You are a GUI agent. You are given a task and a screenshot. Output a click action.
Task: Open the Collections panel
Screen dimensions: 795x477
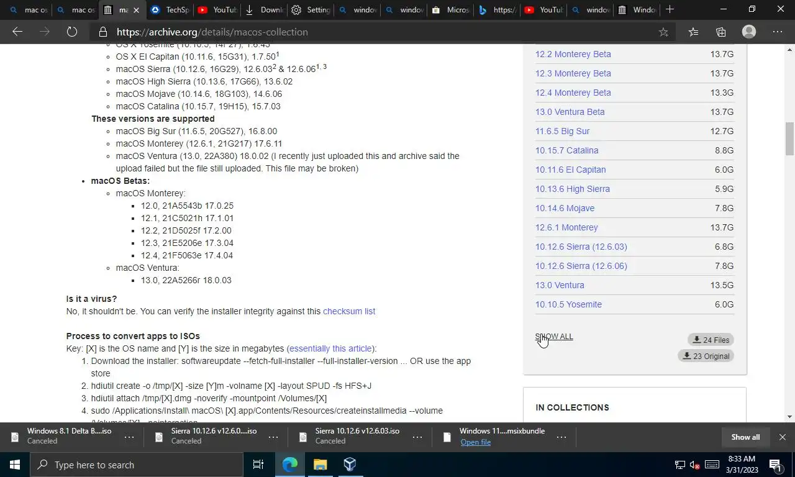[720, 32]
